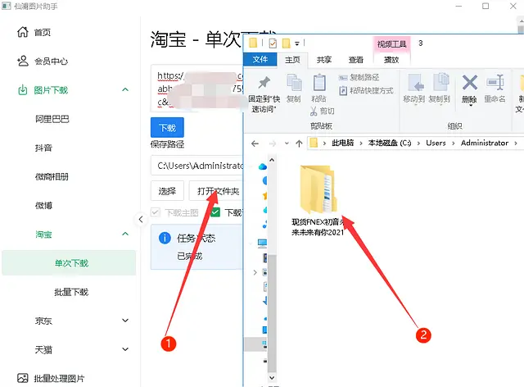
Task: Click Explorer back navigation arrow
Action: [255, 143]
